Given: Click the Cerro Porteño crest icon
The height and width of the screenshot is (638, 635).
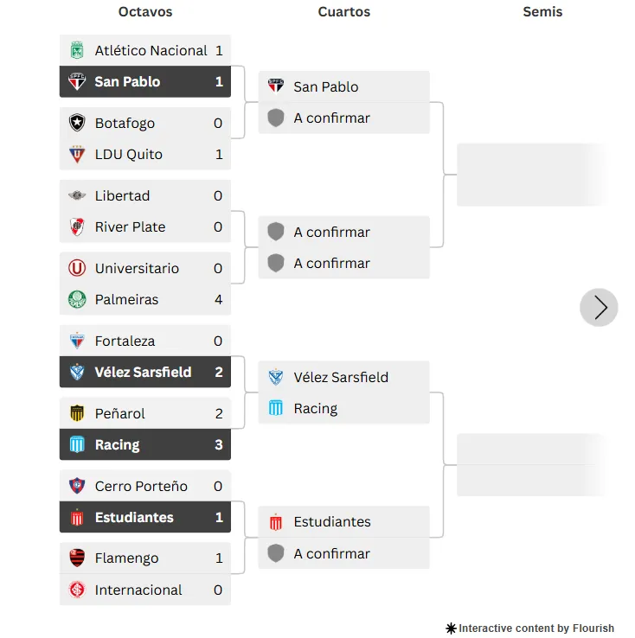Looking at the screenshot, I should pyautogui.click(x=77, y=486).
